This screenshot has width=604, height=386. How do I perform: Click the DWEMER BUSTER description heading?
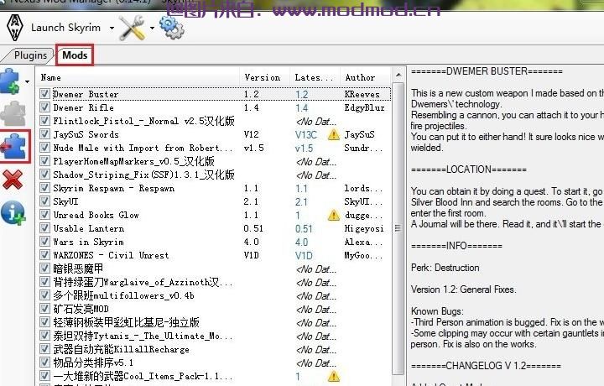487,71
